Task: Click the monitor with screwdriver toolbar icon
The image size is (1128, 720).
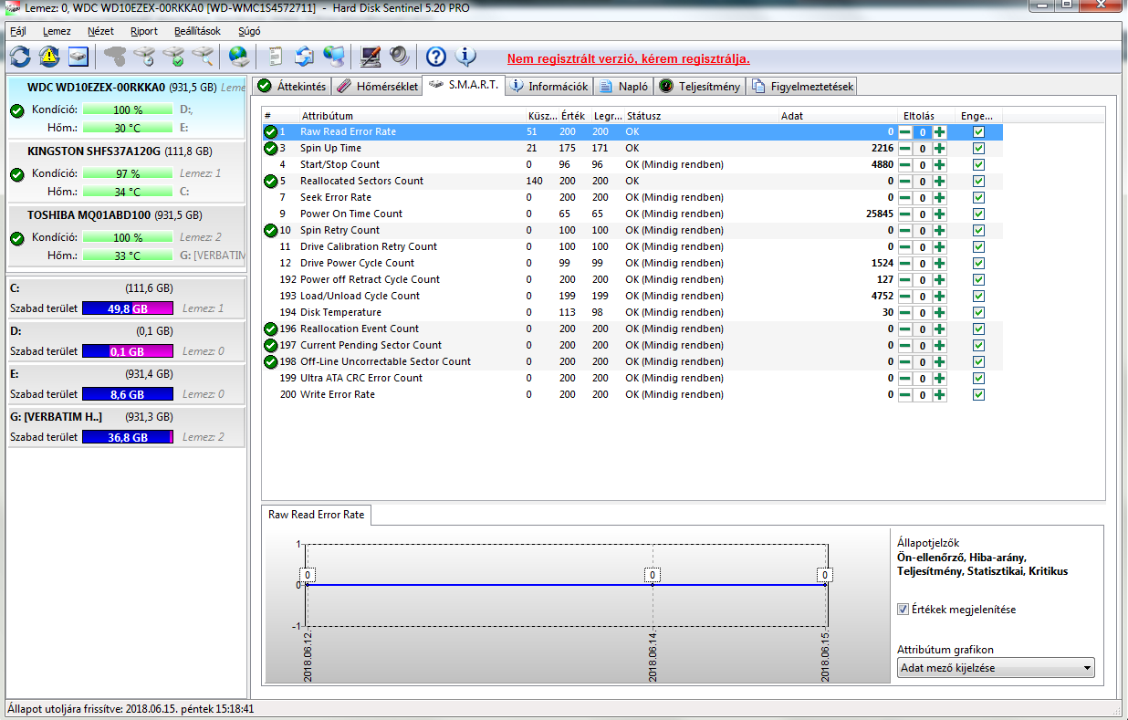Action: pyautogui.click(x=370, y=57)
